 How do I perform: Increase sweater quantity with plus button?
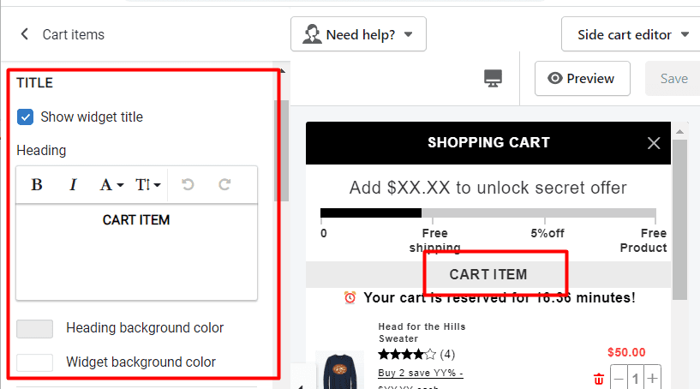(x=652, y=379)
